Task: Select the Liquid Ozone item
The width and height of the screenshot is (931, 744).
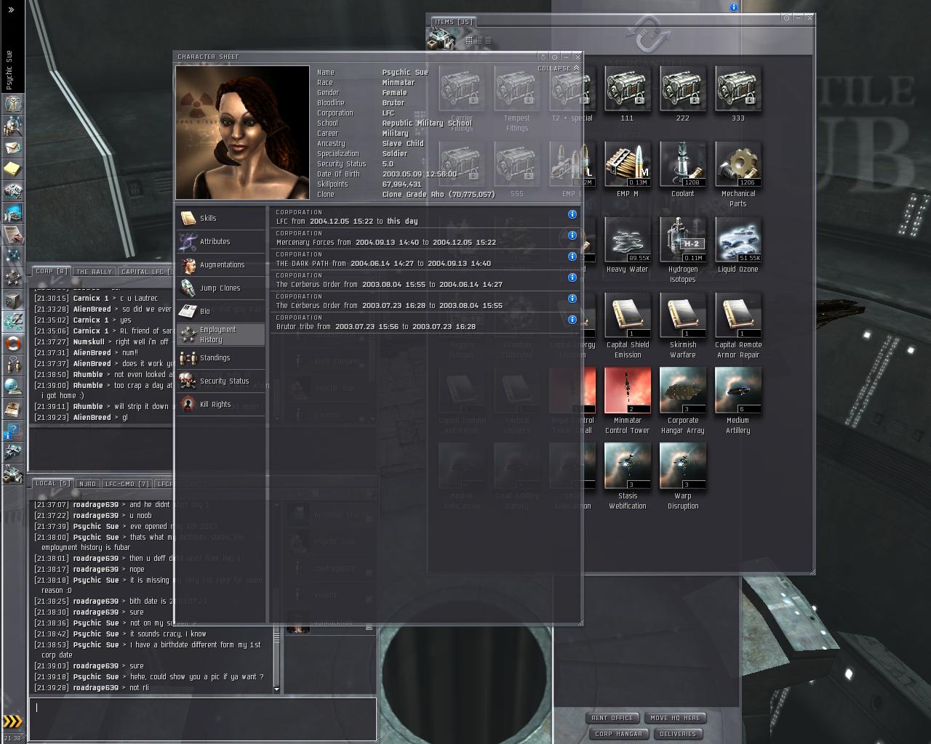Action: coord(738,245)
